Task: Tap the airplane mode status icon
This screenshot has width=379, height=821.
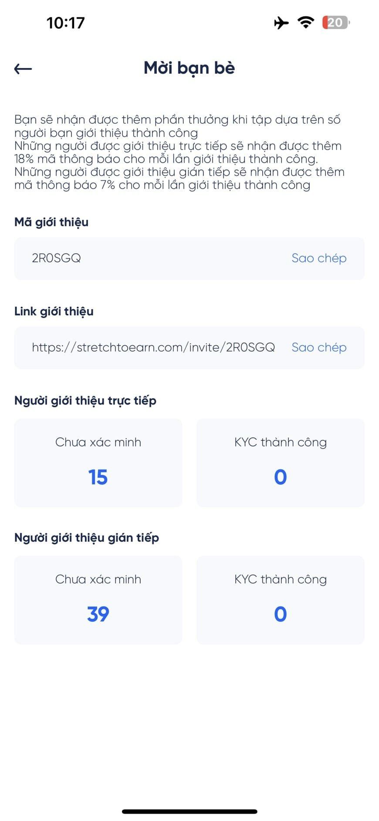Action: tap(281, 22)
